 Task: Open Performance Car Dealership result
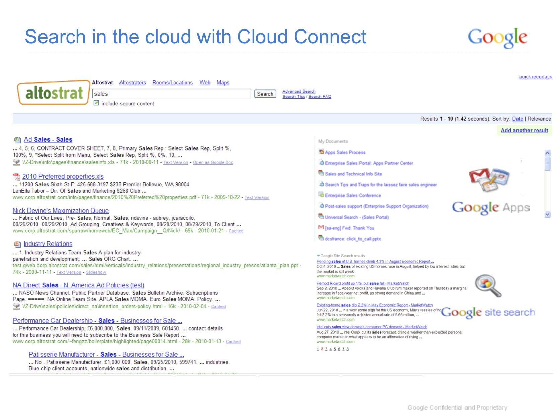[x=97, y=321]
